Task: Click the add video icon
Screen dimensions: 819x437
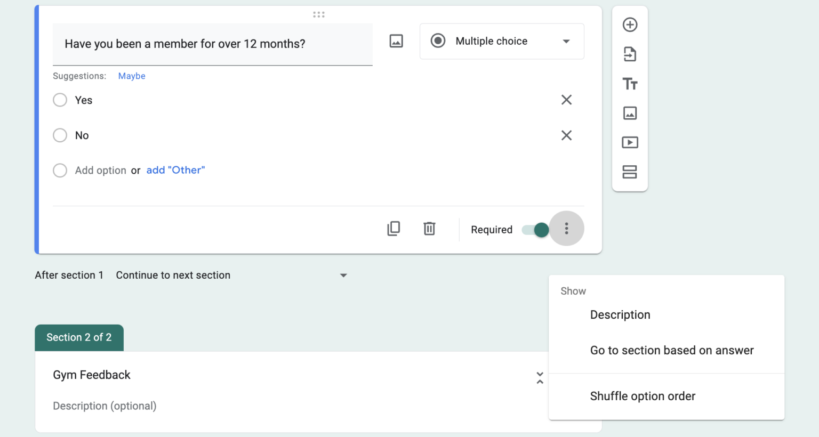Action: click(630, 142)
